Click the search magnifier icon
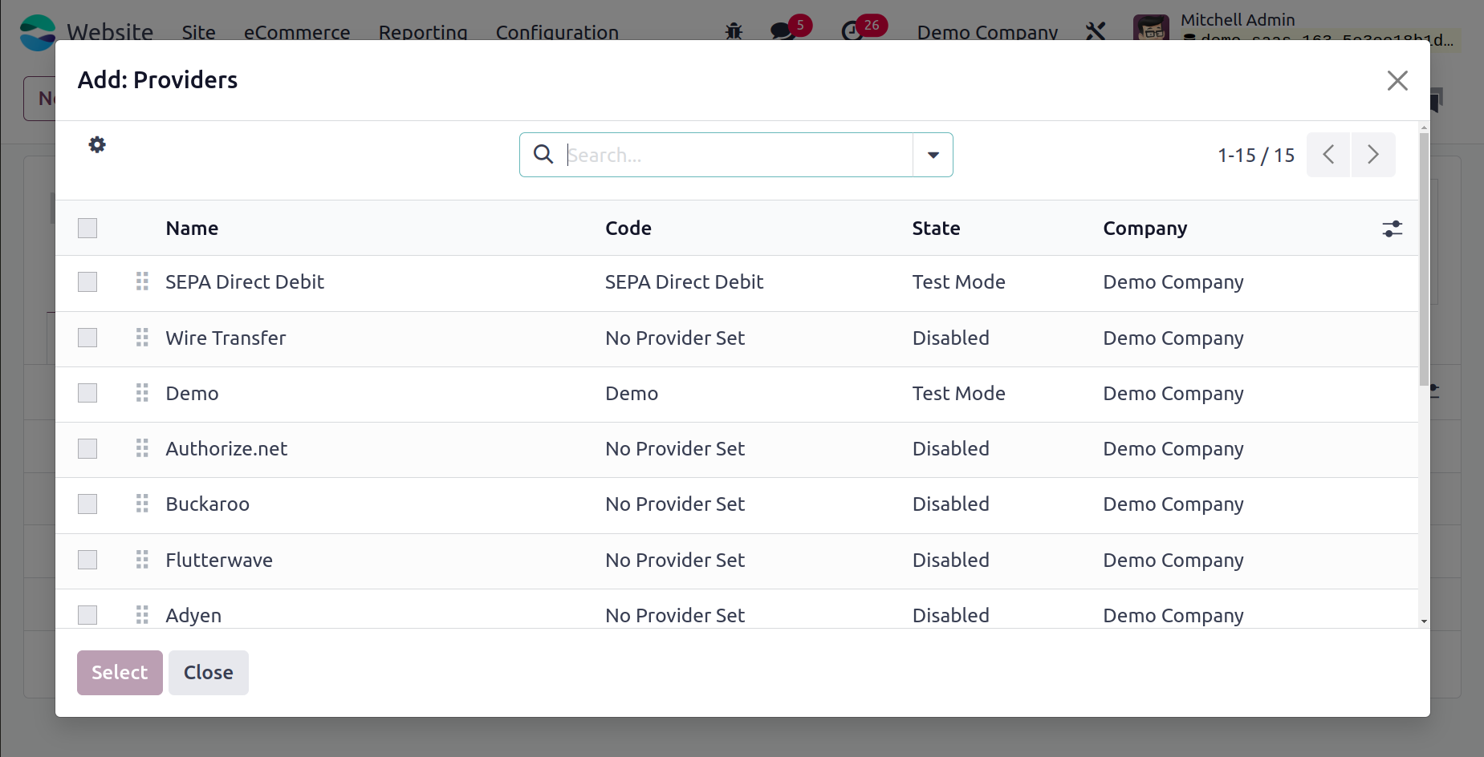The width and height of the screenshot is (1484, 757). coord(543,154)
